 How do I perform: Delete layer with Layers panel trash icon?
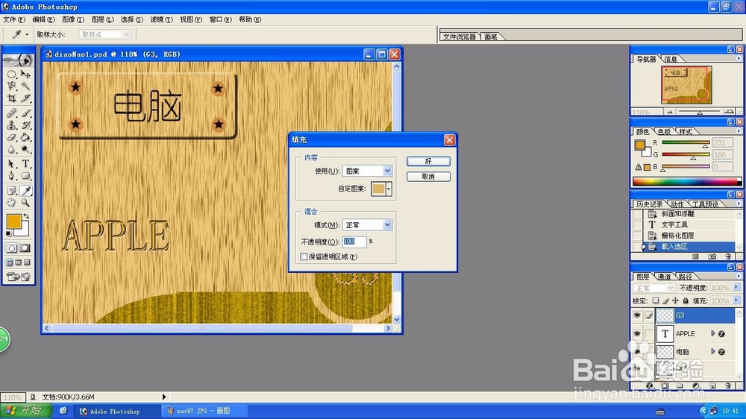click(727, 385)
